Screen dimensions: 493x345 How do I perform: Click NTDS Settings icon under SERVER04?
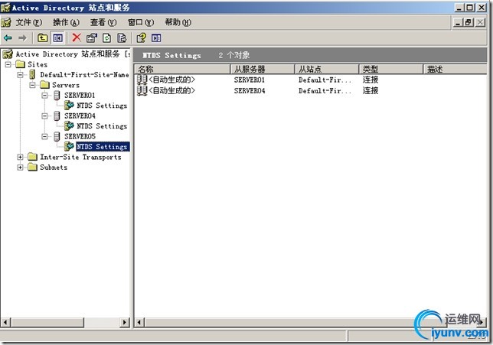pyautogui.click(x=69, y=126)
